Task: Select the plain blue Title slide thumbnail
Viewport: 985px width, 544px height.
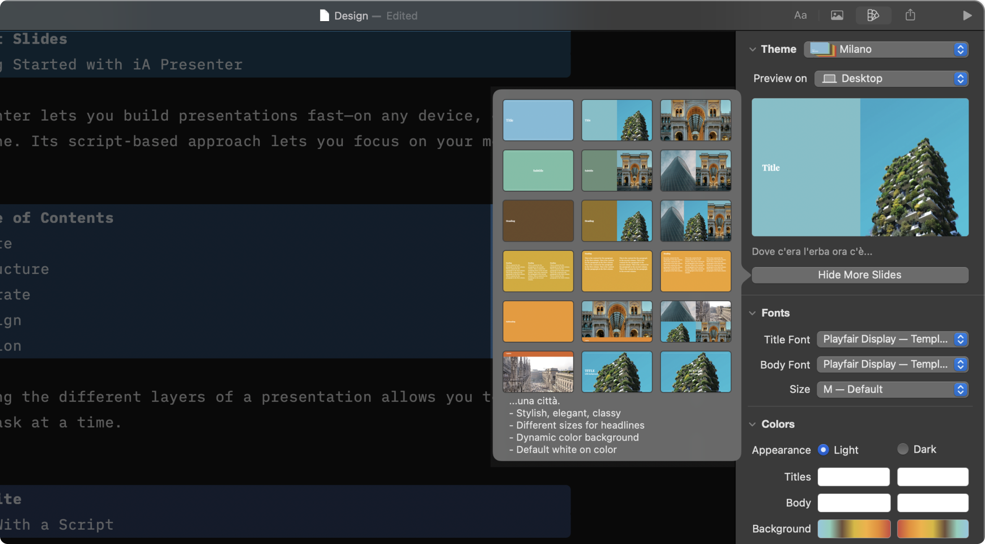Action: (x=538, y=120)
